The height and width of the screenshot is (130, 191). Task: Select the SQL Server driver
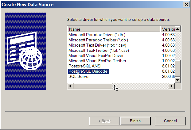(x=79, y=76)
